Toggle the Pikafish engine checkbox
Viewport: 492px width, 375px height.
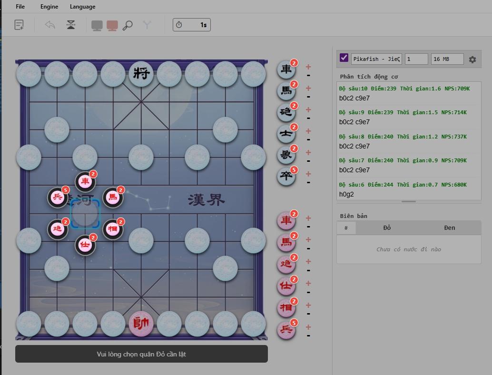pos(344,58)
